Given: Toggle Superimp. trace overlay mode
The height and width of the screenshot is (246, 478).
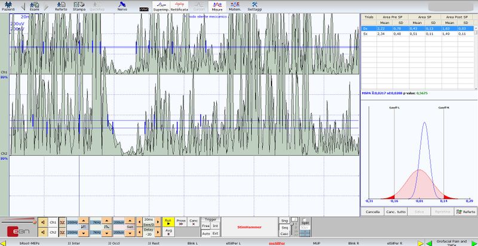Looking at the screenshot, I should pos(161,7).
